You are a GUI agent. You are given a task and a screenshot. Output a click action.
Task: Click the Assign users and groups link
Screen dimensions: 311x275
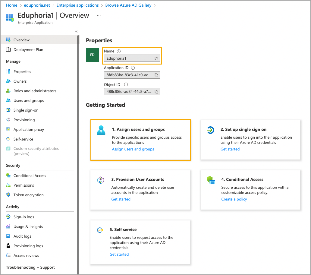point(133,149)
